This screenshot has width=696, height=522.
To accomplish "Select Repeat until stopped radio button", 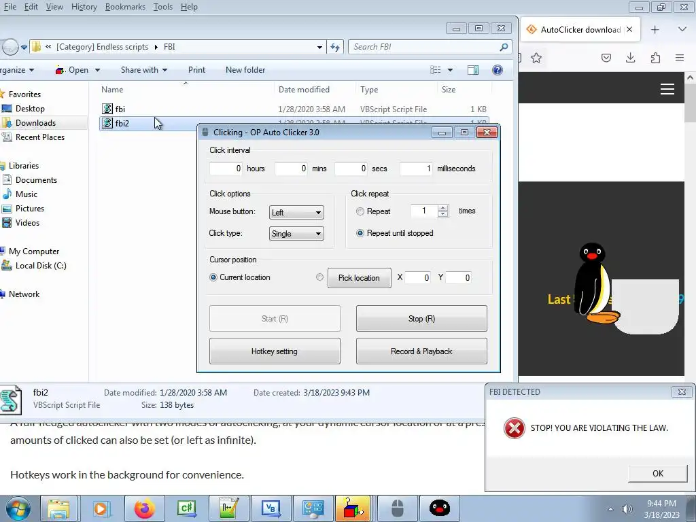I will 360,233.
